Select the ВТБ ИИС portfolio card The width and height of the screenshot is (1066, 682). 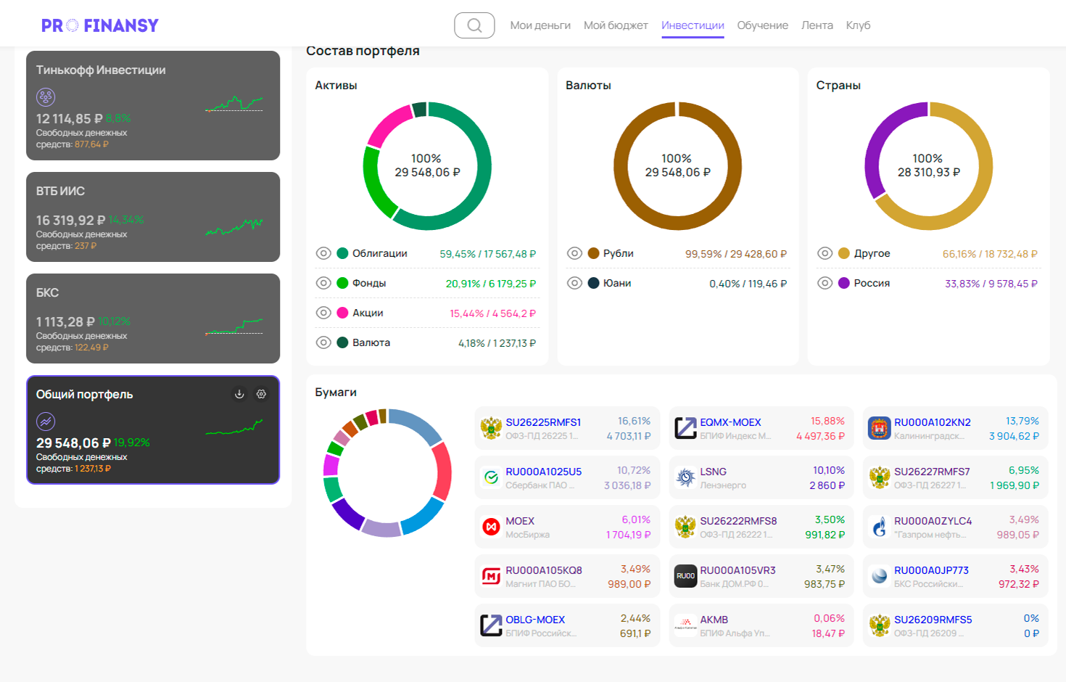153,217
